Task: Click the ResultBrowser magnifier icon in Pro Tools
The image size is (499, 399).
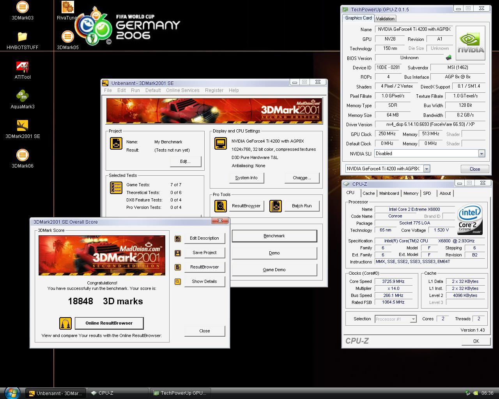Action: pos(221,206)
